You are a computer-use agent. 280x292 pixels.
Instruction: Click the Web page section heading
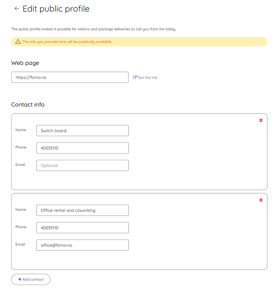pyautogui.click(x=25, y=63)
